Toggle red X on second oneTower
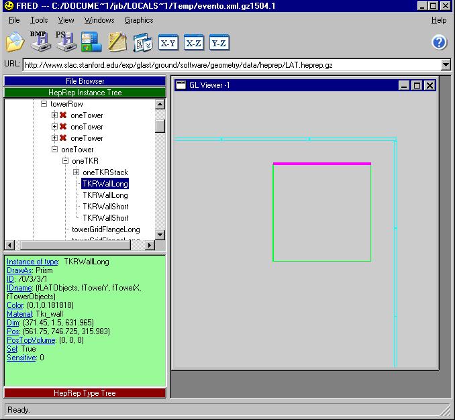Image resolution: width=455 pixels, height=420 pixels. coord(63,126)
